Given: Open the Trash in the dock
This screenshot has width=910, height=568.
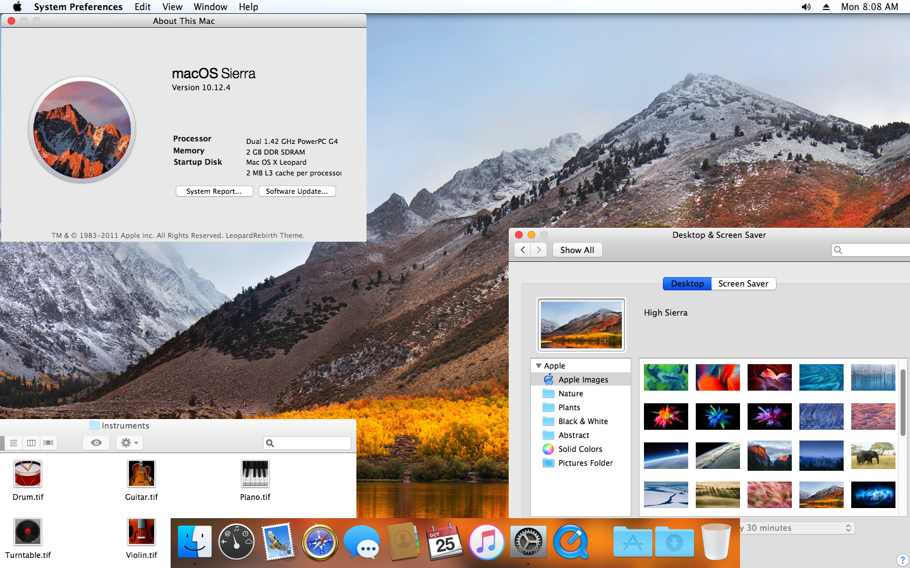Looking at the screenshot, I should tap(716, 542).
